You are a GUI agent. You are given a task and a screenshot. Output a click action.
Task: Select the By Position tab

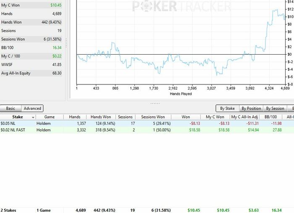click(x=251, y=108)
